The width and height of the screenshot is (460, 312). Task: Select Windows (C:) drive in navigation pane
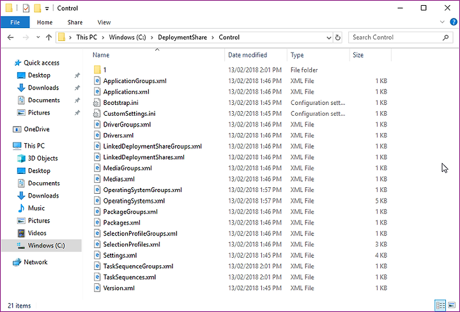(x=42, y=246)
